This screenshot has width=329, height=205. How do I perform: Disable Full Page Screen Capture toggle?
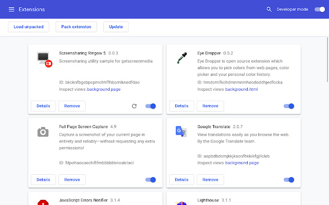[x=151, y=180]
